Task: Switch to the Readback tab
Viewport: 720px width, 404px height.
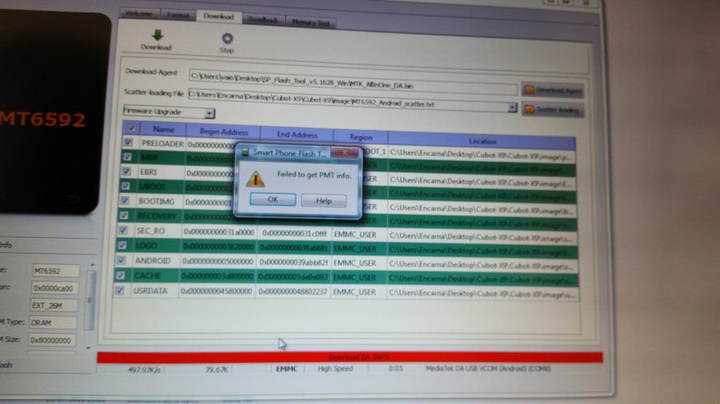Action: [262, 20]
